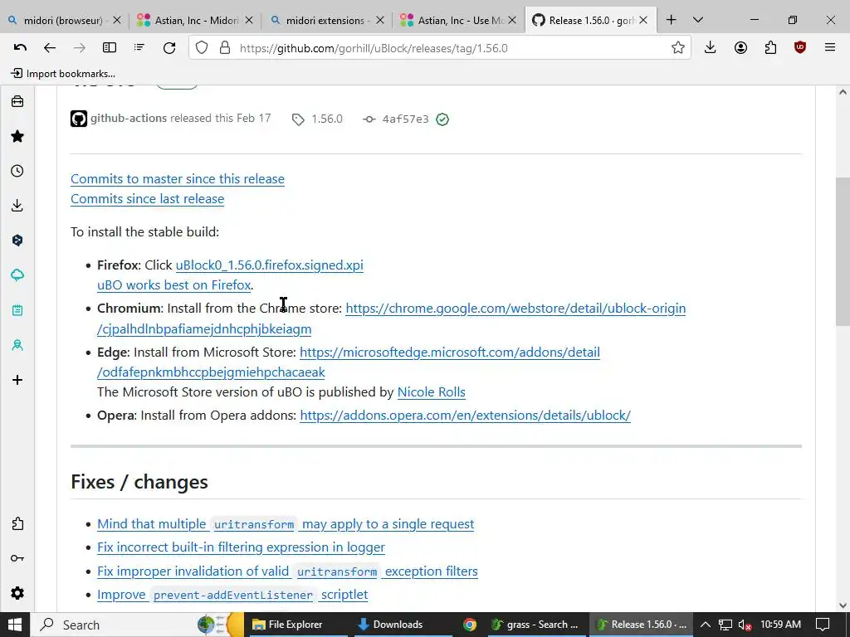Toggle the sidebar panel icon
The width and height of the screenshot is (850, 637).
[x=110, y=47]
